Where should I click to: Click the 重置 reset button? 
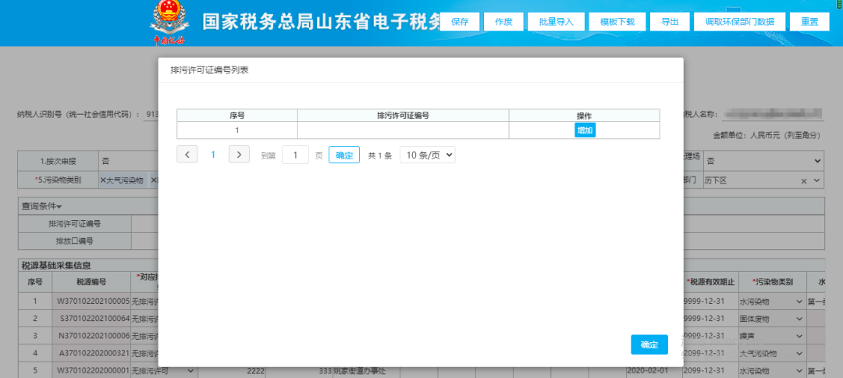coord(809,22)
